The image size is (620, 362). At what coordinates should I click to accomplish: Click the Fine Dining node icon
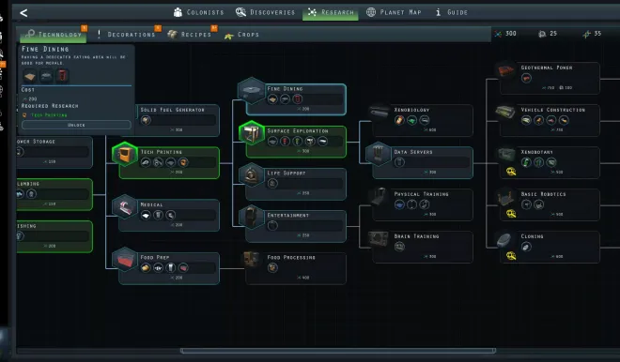click(252, 91)
